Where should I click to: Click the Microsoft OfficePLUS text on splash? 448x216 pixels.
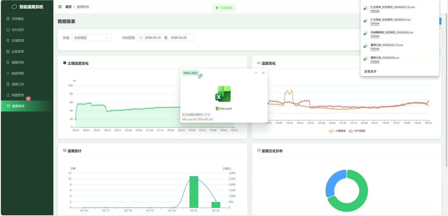[197, 119]
